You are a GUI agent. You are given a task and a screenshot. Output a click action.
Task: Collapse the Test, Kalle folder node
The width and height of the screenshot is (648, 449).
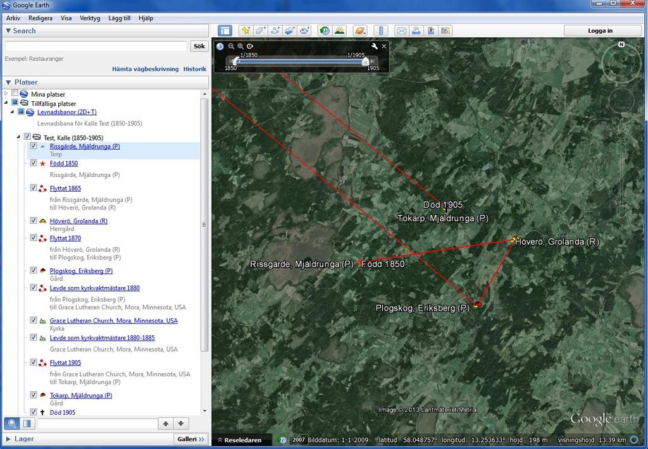point(18,137)
